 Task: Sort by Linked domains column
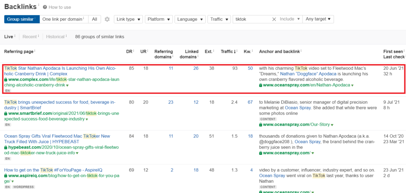[189, 54]
